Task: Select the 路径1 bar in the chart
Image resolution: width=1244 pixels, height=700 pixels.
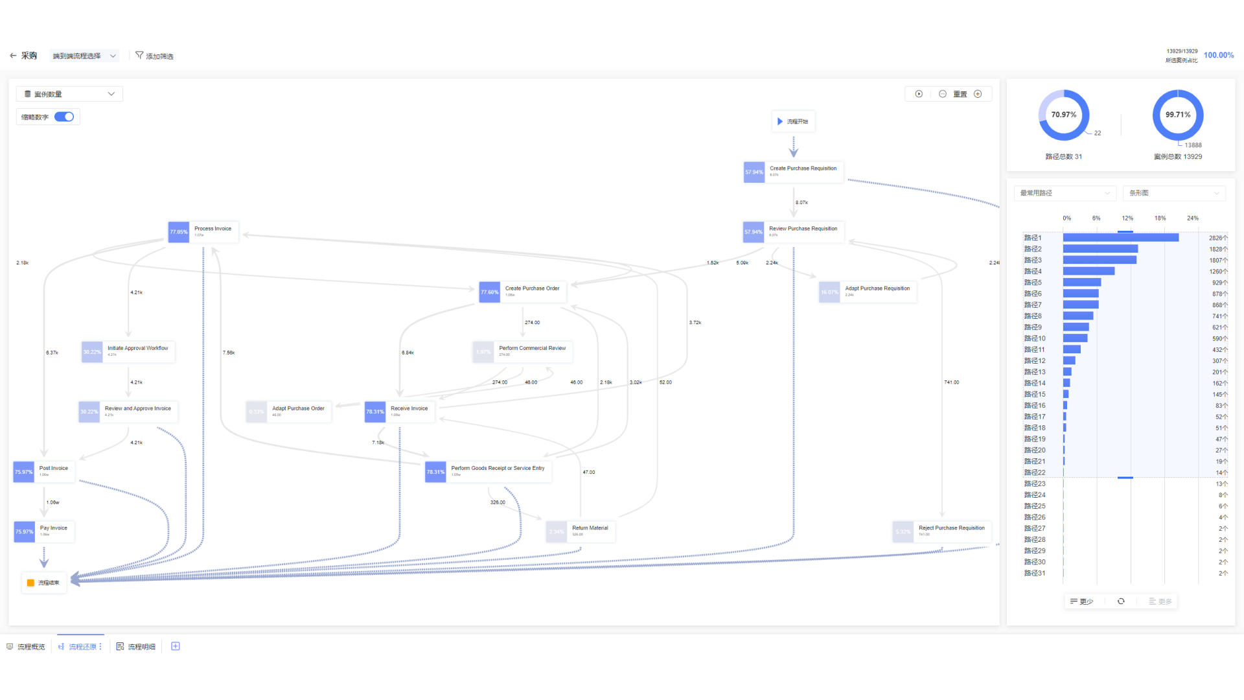Action: (x=1120, y=238)
